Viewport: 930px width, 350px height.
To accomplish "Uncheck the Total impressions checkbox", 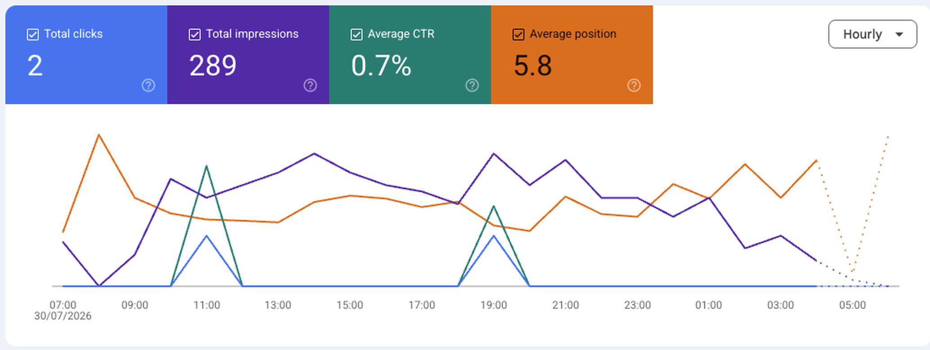I will point(195,35).
